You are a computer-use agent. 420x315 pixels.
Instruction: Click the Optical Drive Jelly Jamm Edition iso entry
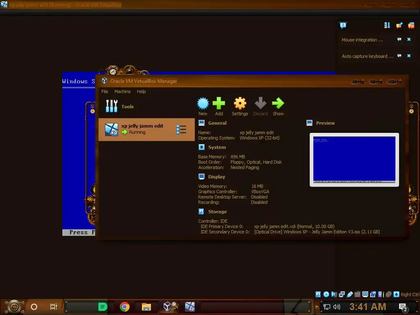tap(317, 232)
